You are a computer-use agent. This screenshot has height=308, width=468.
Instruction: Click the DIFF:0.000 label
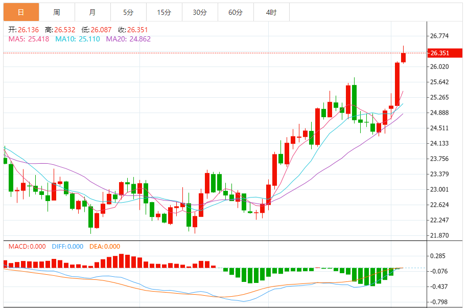(67, 247)
